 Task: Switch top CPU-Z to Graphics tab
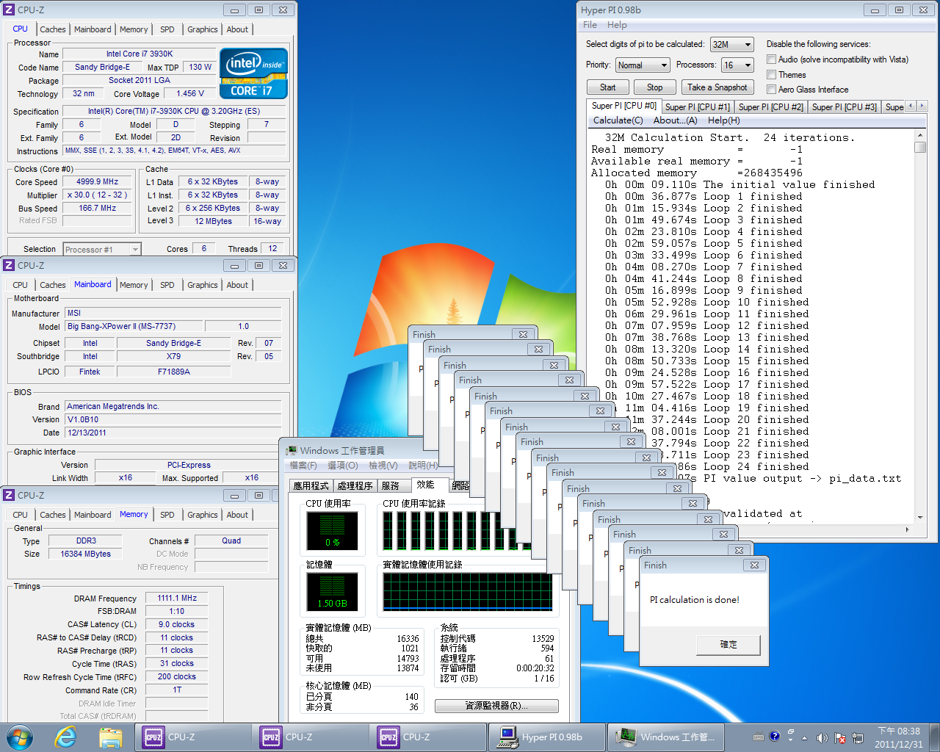click(x=202, y=29)
